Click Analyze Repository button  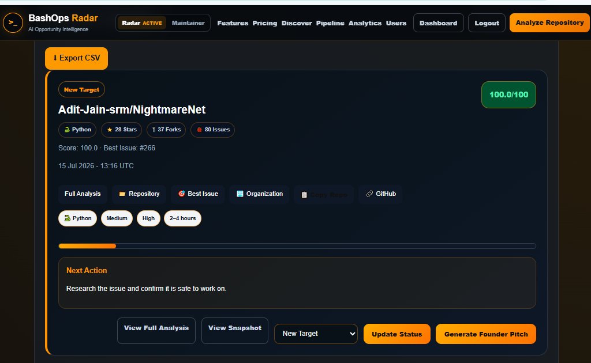tap(549, 22)
